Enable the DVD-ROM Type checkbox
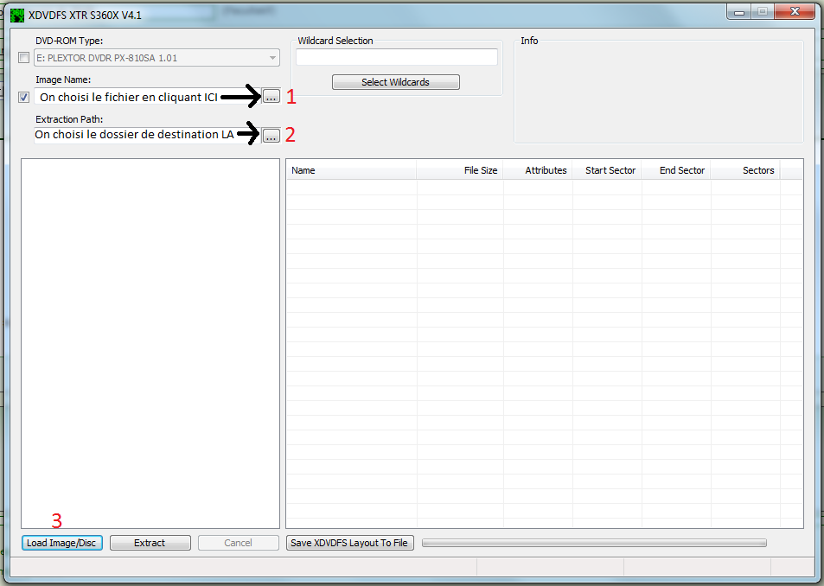 click(x=23, y=58)
